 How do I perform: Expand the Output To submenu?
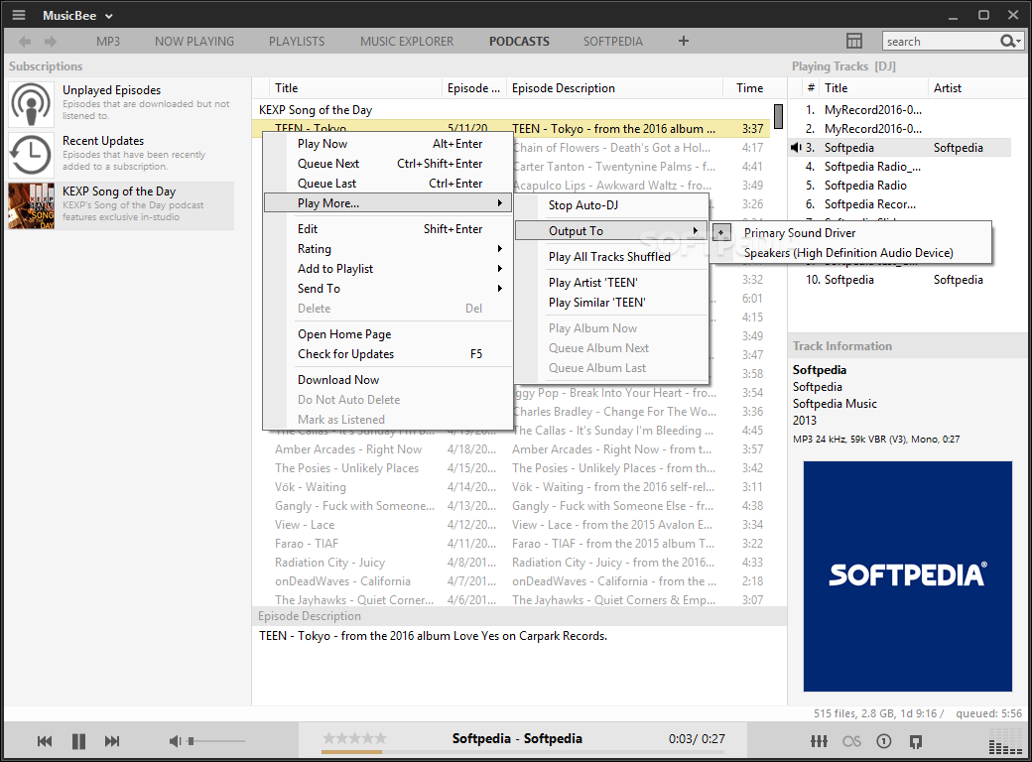tap(611, 231)
